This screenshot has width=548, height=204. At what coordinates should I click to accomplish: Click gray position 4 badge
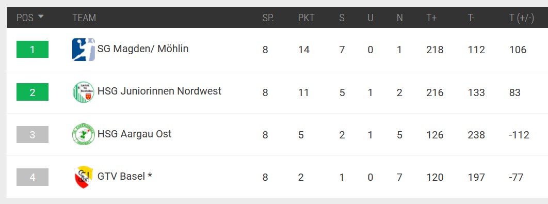(x=33, y=177)
